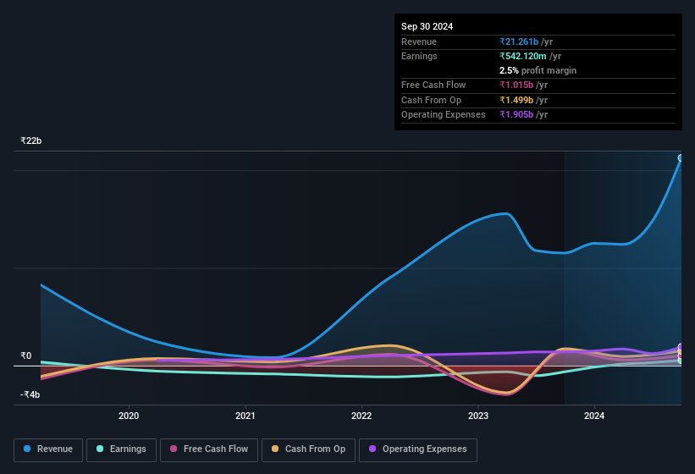
Task: Click the ₹21.261b revenue value
Action: tap(519, 41)
